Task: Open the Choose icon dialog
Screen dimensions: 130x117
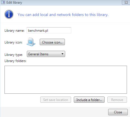Action: point(52,42)
